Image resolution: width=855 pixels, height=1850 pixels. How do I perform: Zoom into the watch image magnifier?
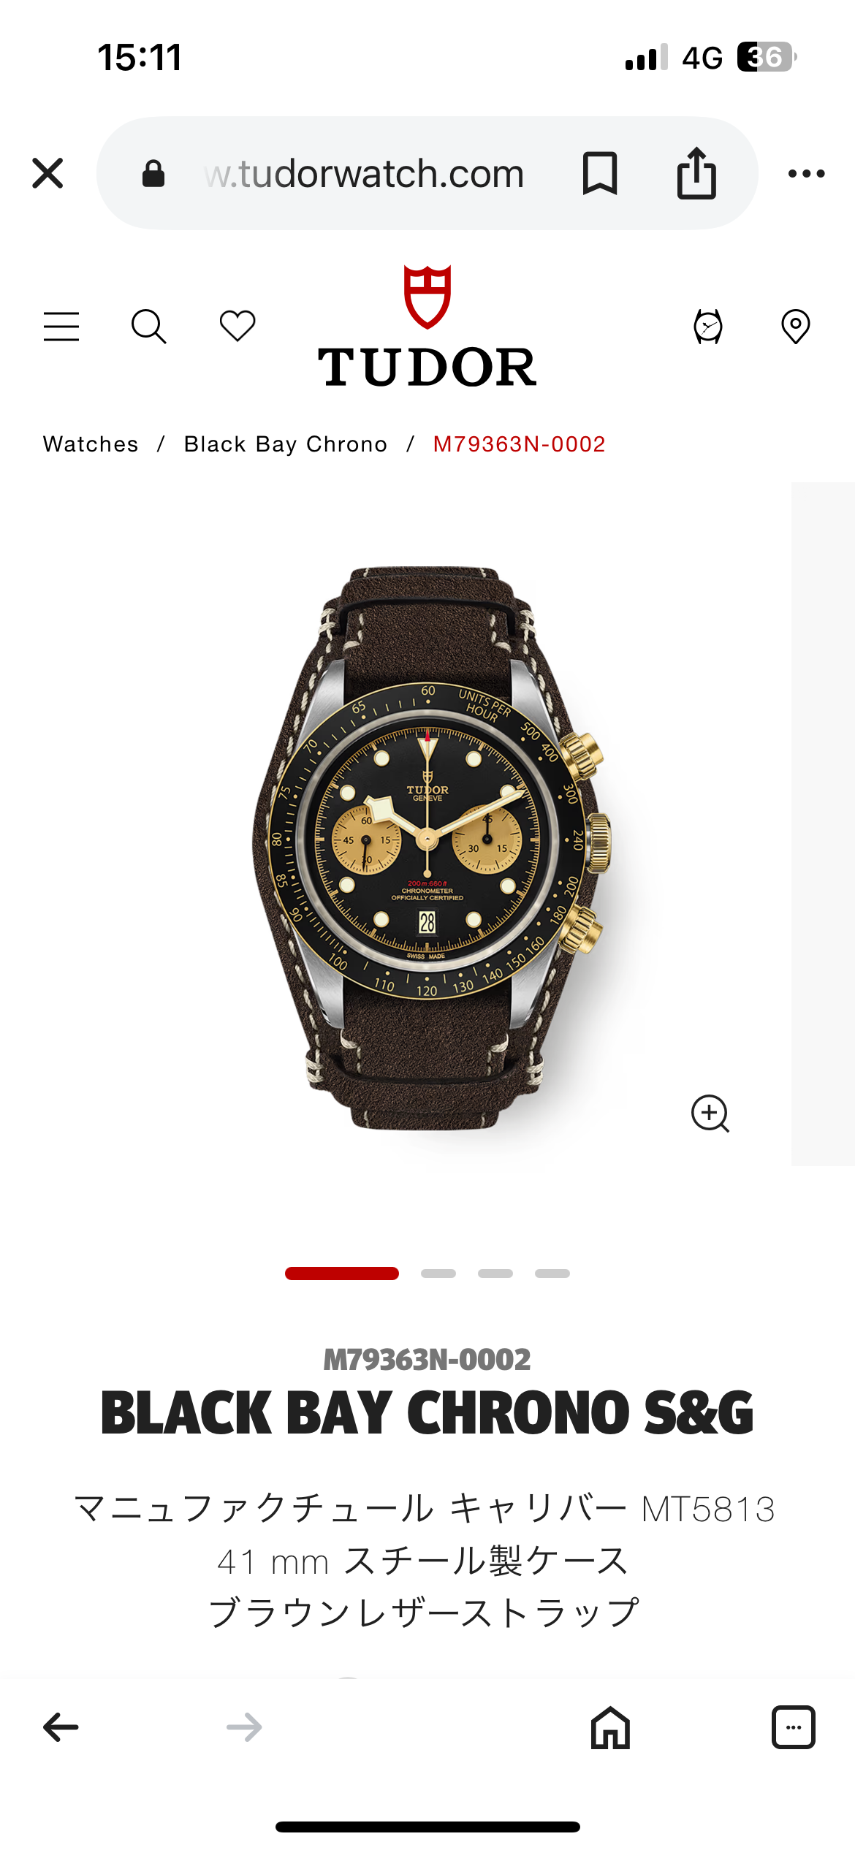click(x=710, y=1114)
